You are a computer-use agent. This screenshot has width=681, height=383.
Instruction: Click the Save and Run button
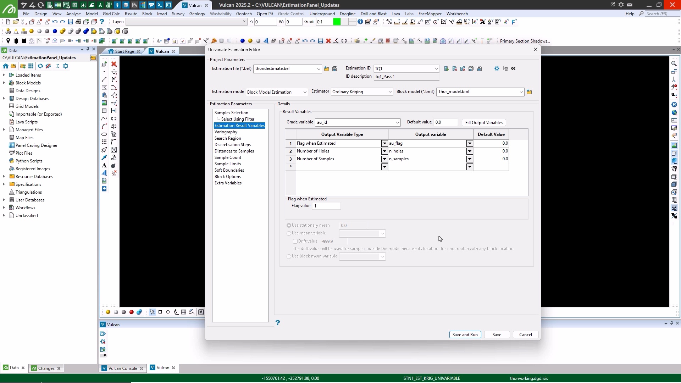(x=465, y=335)
